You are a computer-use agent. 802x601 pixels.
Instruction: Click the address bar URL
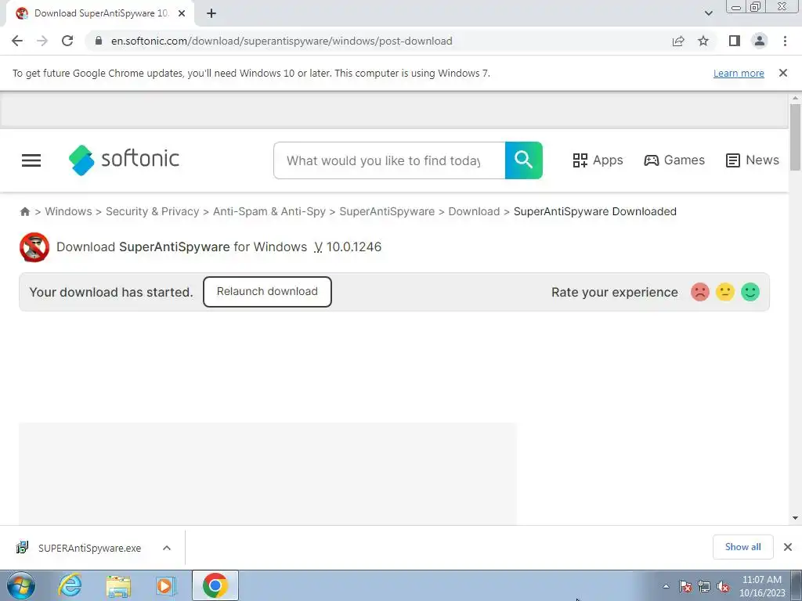[282, 41]
